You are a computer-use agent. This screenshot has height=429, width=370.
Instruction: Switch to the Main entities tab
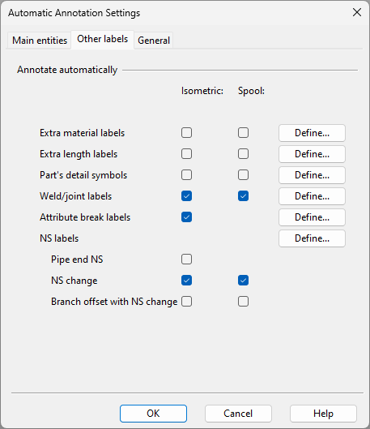click(x=40, y=41)
